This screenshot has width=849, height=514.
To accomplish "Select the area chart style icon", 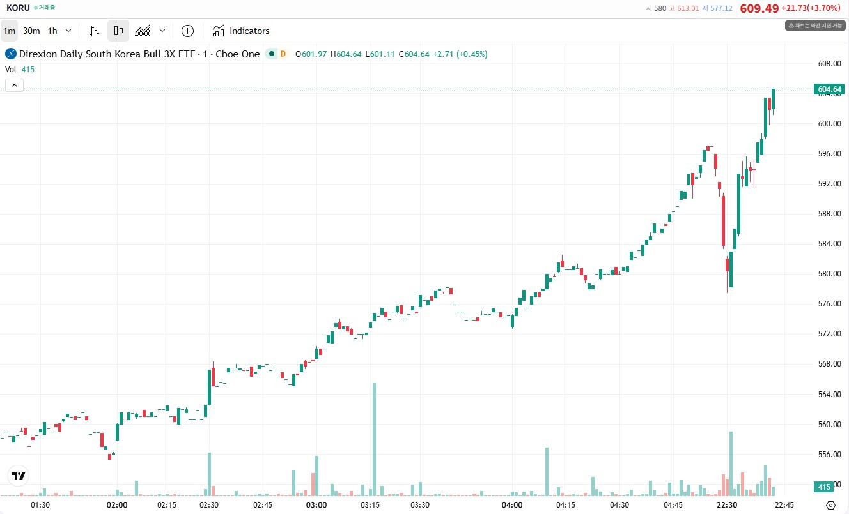I will point(143,31).
